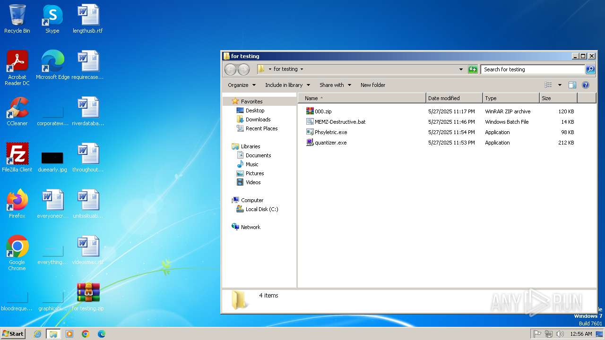Open the Recycle Bin desktop icon
605x340 pixels.
pos(17,19)
